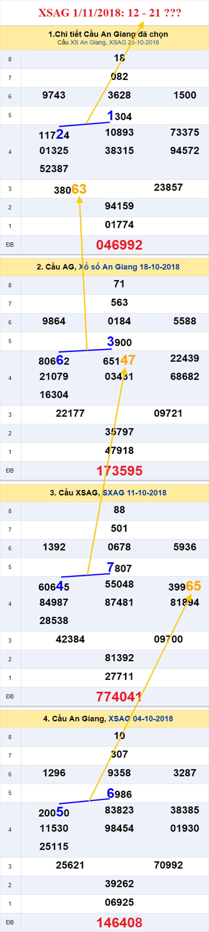Click prize number 1296
This screenshot has width=209, height=932.
(54, 773)
